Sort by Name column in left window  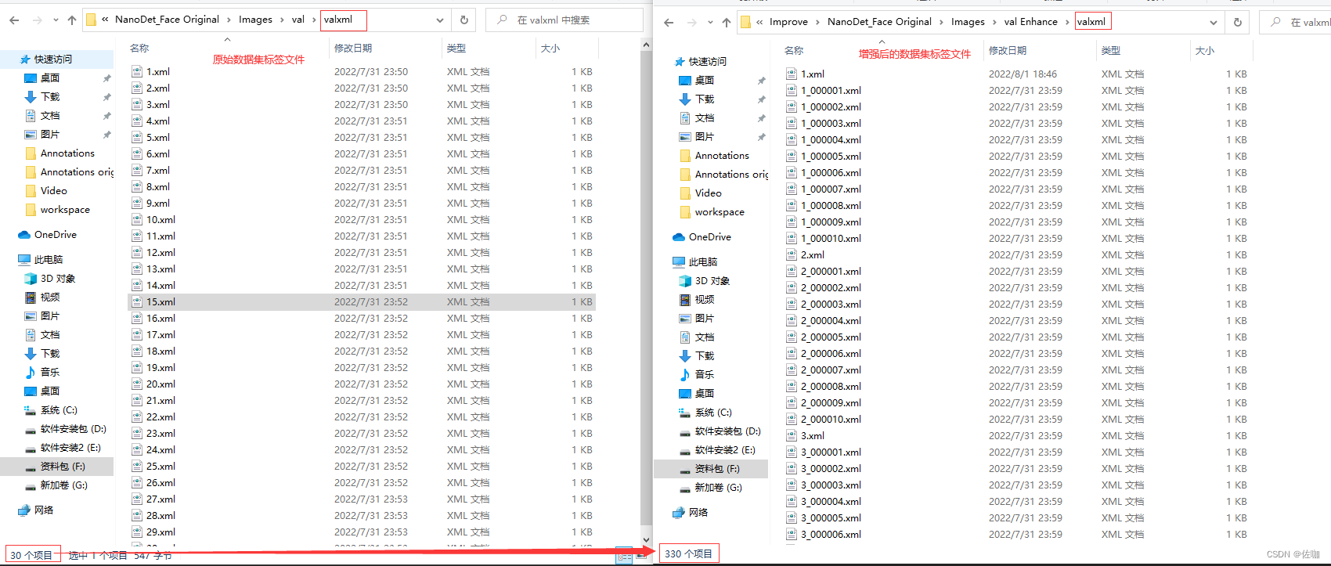click(x=140, y=48)
